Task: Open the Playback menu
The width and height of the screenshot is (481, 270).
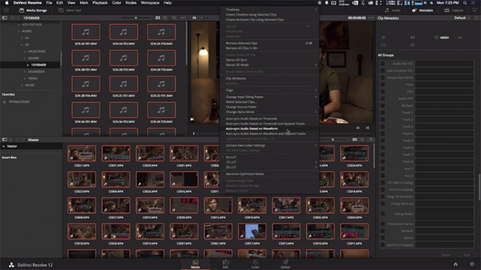Action: [100, 3]
